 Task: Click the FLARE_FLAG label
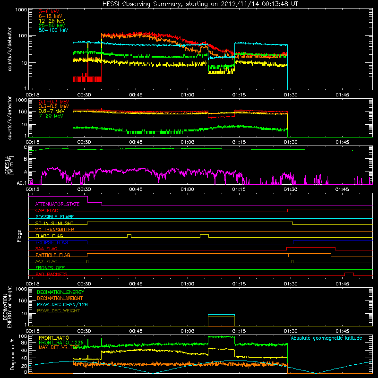(49, 236)
